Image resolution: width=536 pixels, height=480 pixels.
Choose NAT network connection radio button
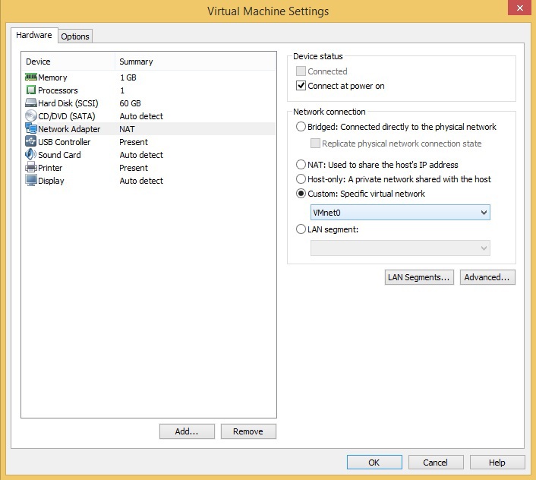[301, 165]
